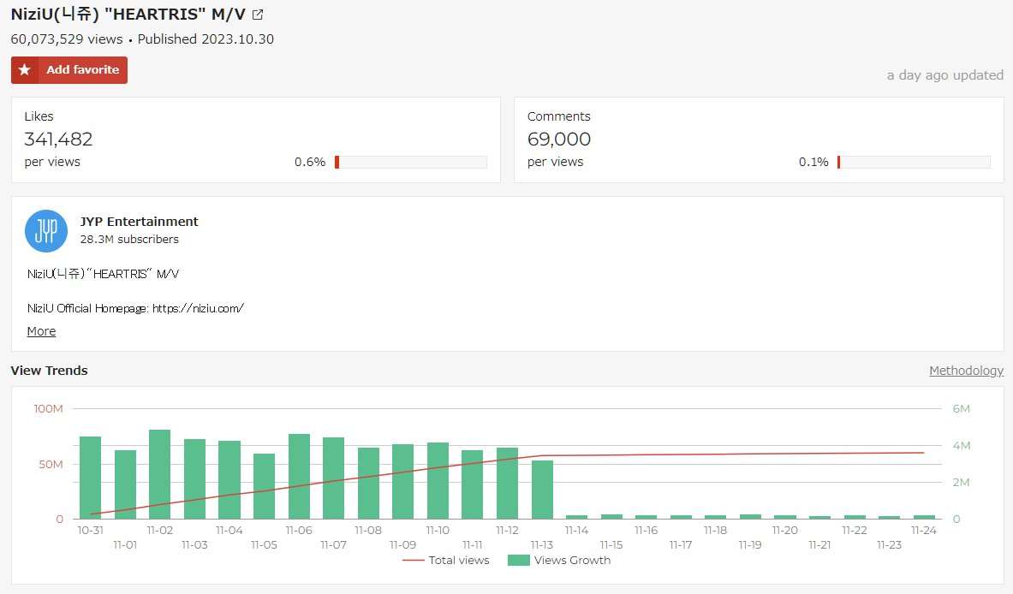This screenshot has height=594, width=1013.
Task: Click the 0.1% comments ratio value
Action: (x=813, y=162)
